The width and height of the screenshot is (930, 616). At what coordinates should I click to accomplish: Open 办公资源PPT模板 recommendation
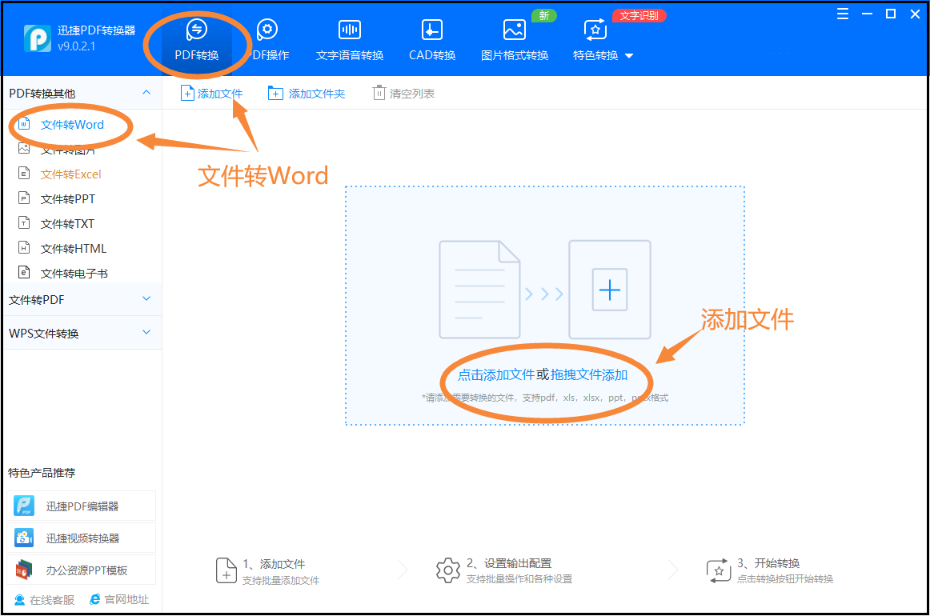(x=82, y=570)
